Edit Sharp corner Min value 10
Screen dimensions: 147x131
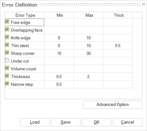point(59,53)
